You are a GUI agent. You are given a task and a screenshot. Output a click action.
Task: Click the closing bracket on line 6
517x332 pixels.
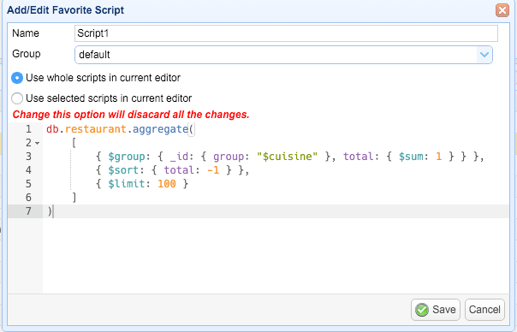pos(74,198)
